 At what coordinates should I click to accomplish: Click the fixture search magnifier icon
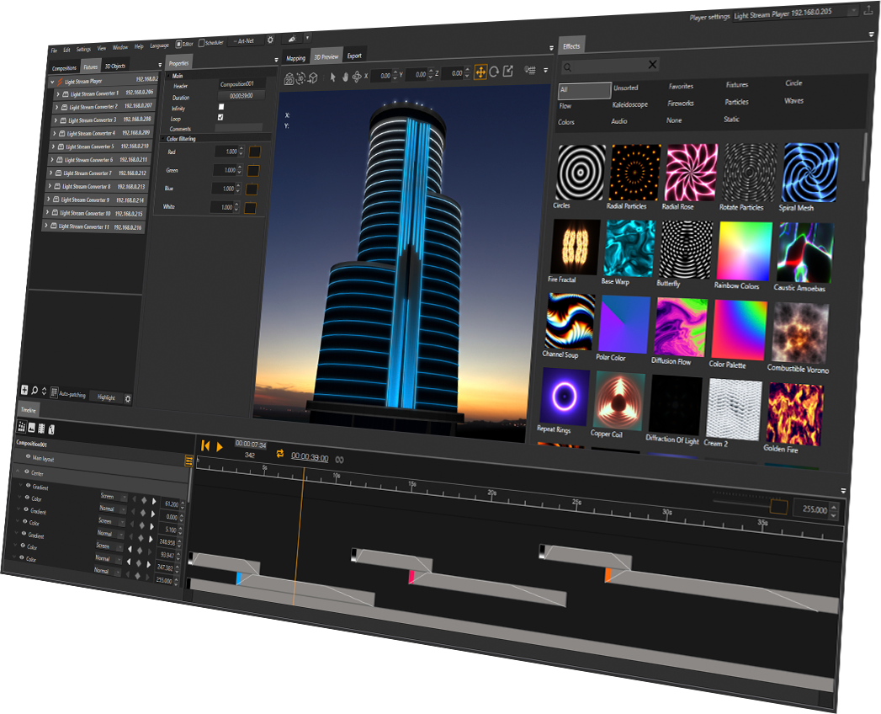pos(34,390)
